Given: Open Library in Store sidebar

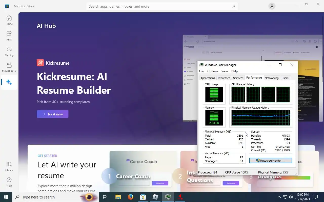Looking at the screenshot, I should pyautogui.click(x=9, y=167).
